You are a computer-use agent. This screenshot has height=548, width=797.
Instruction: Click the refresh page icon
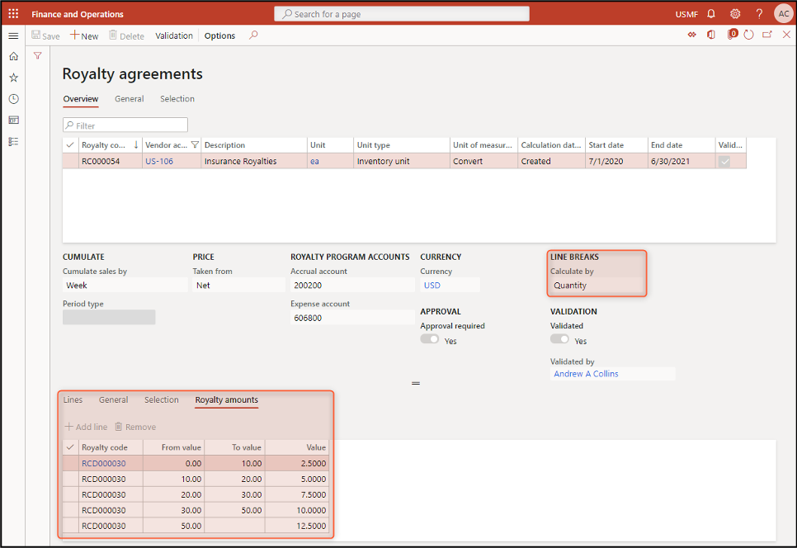point(749,35)
